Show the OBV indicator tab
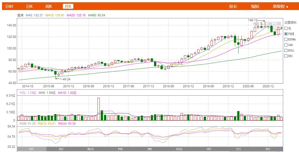 coord(209,149)
